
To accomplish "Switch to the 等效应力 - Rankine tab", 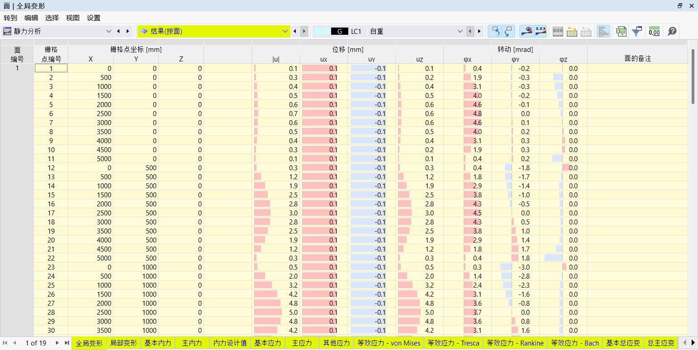I will tap(515, 343).
